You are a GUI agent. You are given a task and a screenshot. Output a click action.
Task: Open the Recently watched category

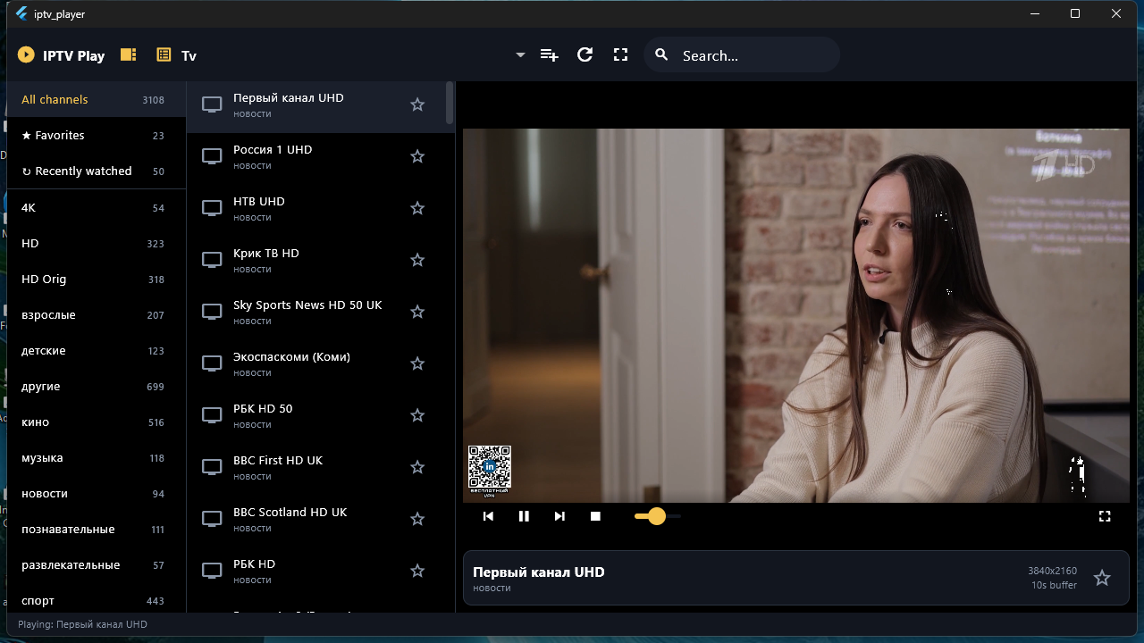(97, 171)
